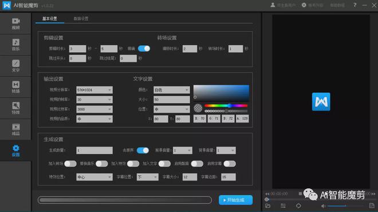Click the list settings icon under player

pos(283,206)
